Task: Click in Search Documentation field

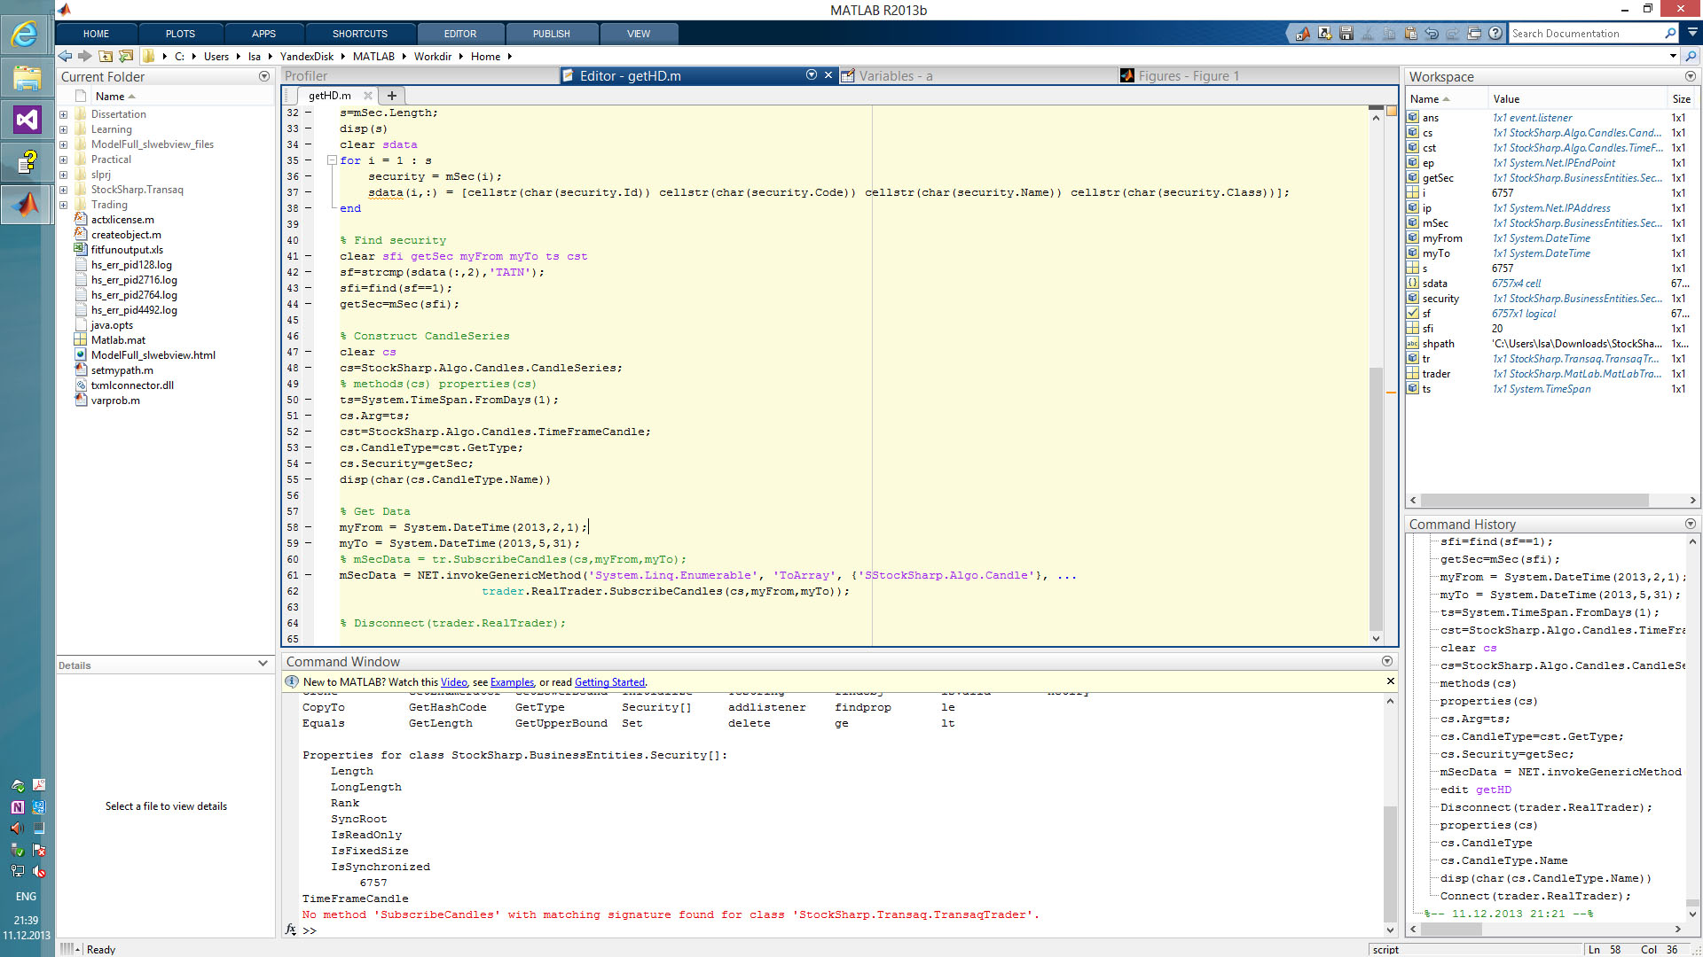Action: tap(1585, 34)
